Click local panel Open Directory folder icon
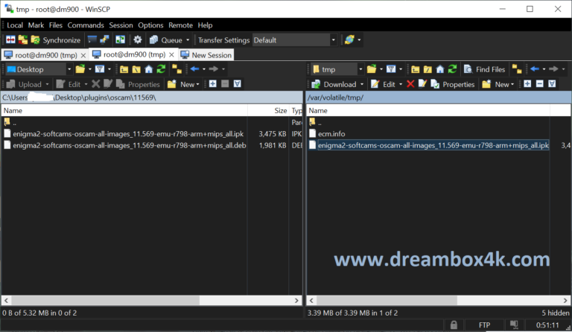 80,69
